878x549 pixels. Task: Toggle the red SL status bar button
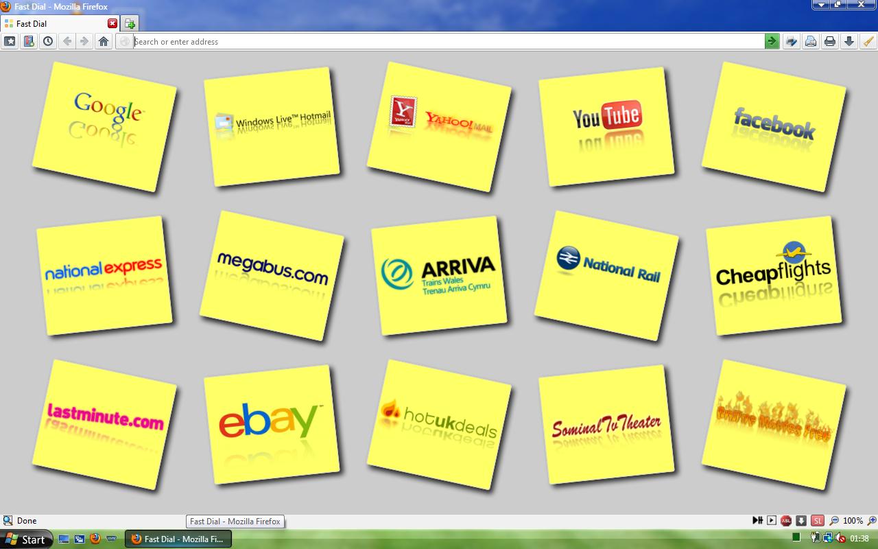(817, 521)
